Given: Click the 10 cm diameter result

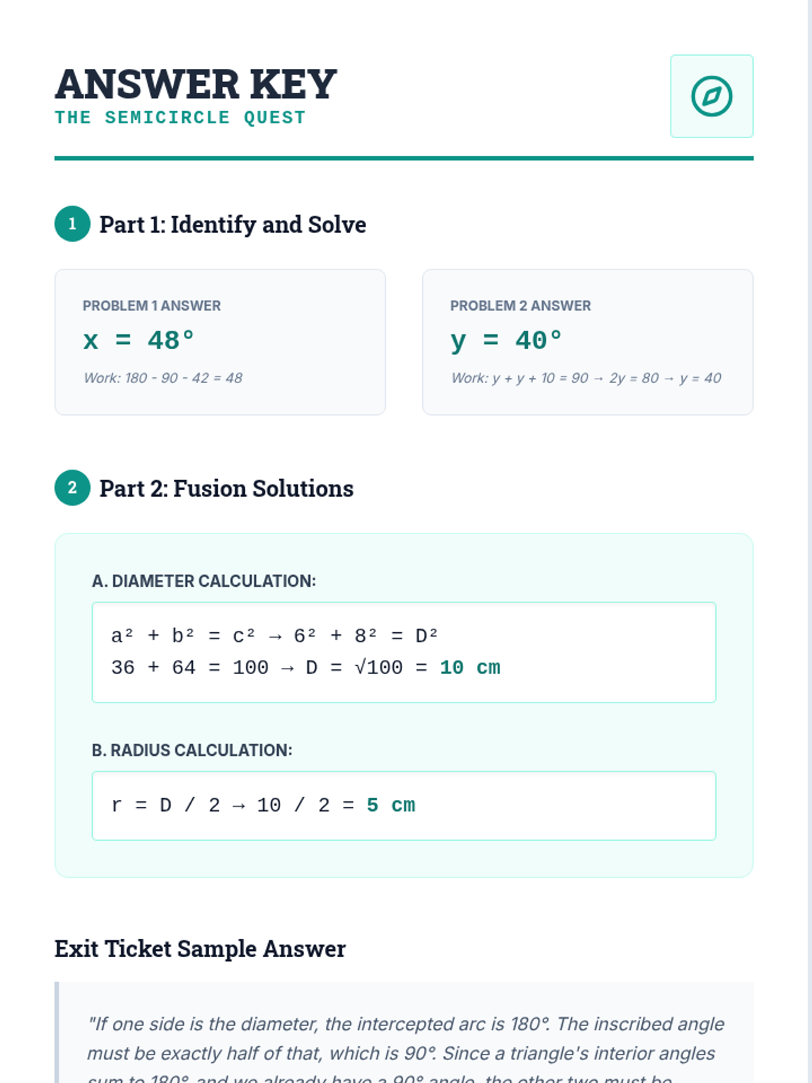Looking at the screenshot, I should click(470, 668).
